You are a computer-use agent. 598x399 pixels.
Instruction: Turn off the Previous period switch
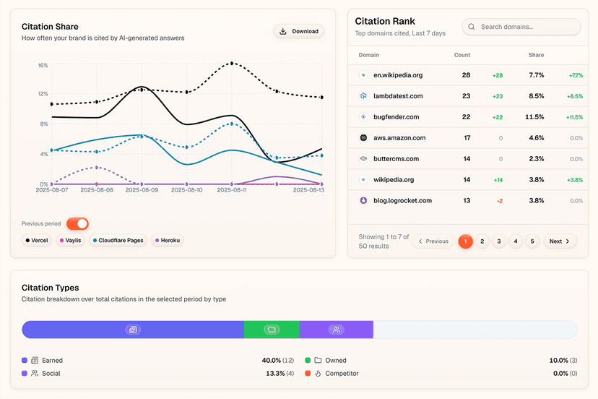(x=77, y=224)
